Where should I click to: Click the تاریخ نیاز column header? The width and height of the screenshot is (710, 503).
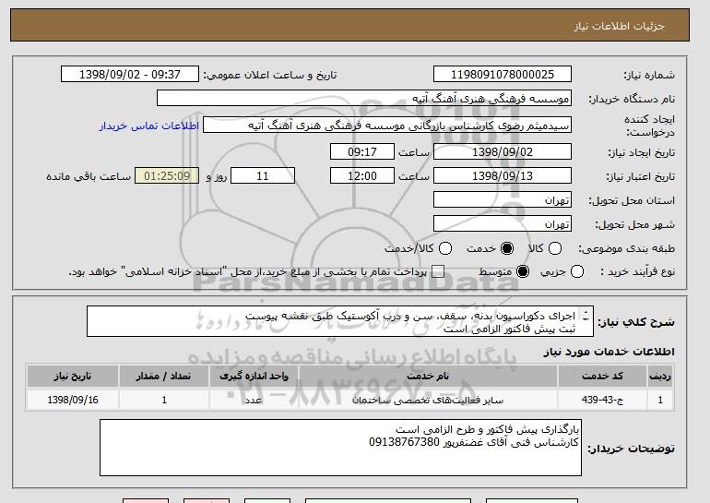(x=73, y=377)
